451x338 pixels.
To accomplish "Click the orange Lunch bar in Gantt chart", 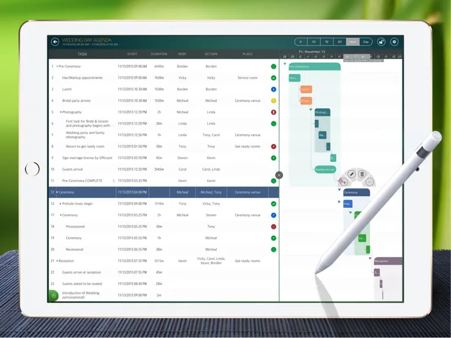I will pyautogui.click(x=306, y=89).
